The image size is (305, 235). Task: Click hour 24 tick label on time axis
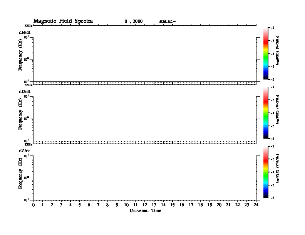pyautogui.click(x=256, y=205)
